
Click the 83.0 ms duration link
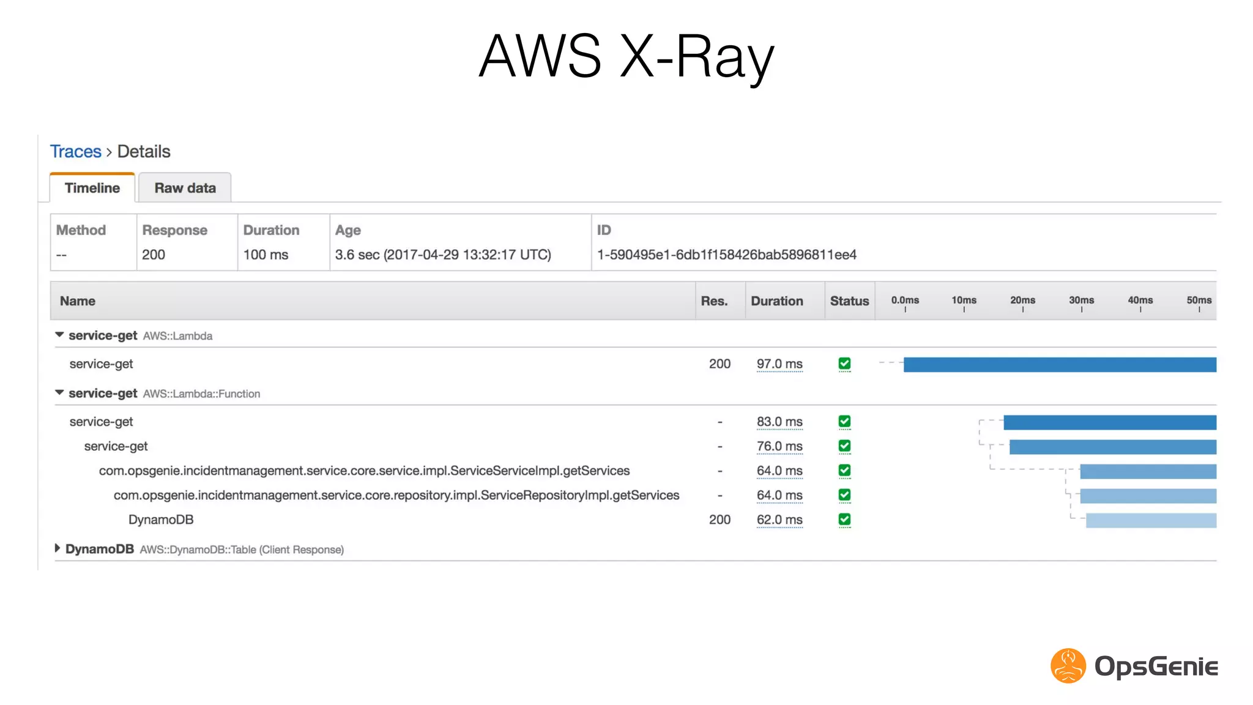click(779, 422)
